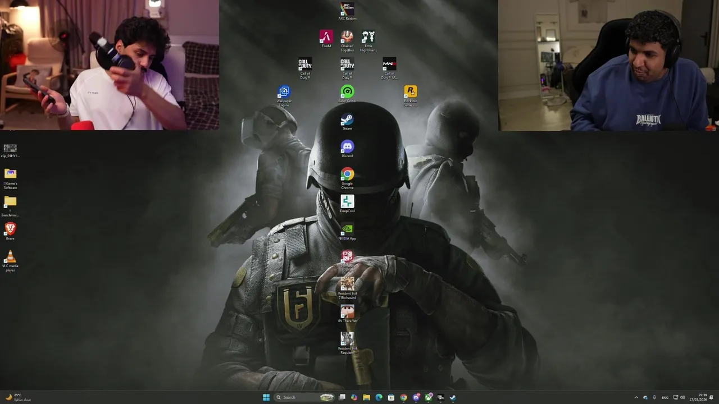Image resolution: width=719 pixels, height=404 pixels.
Task: Open the PowerPoint-style red PP shortcut
Action: click(x=347, y=260)
